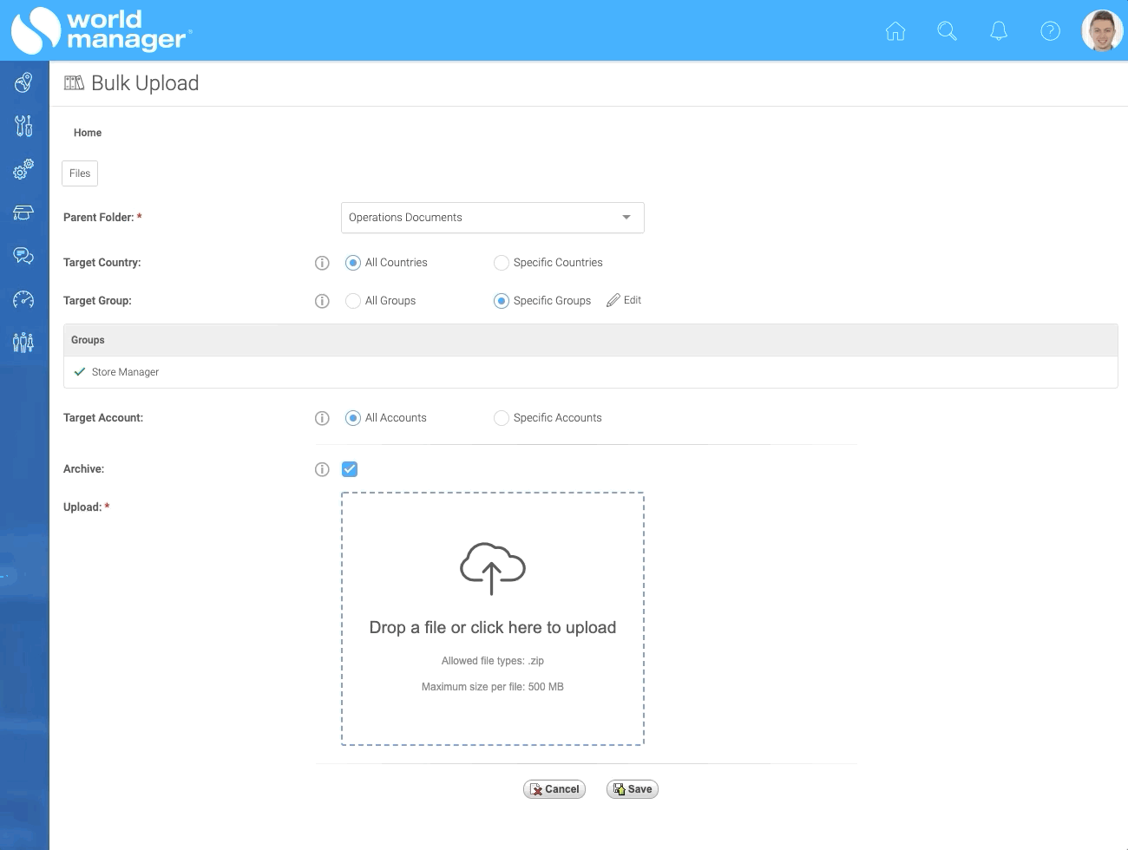The image size is (1128, 850).
Task: Click Target Country info icon
Action: coord(322,263)
